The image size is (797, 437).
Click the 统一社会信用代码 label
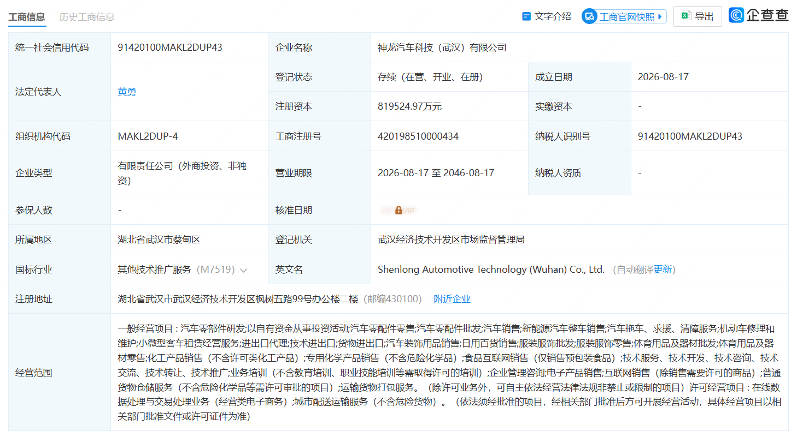(x=52, y=47)
